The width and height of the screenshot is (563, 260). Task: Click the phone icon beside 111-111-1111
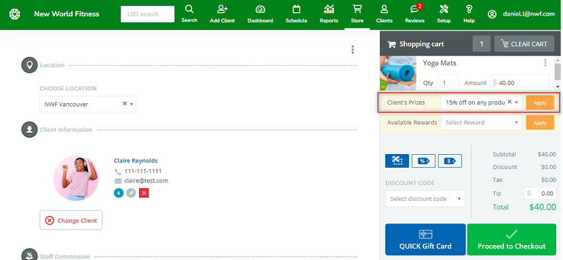click(x=118, y=171)
